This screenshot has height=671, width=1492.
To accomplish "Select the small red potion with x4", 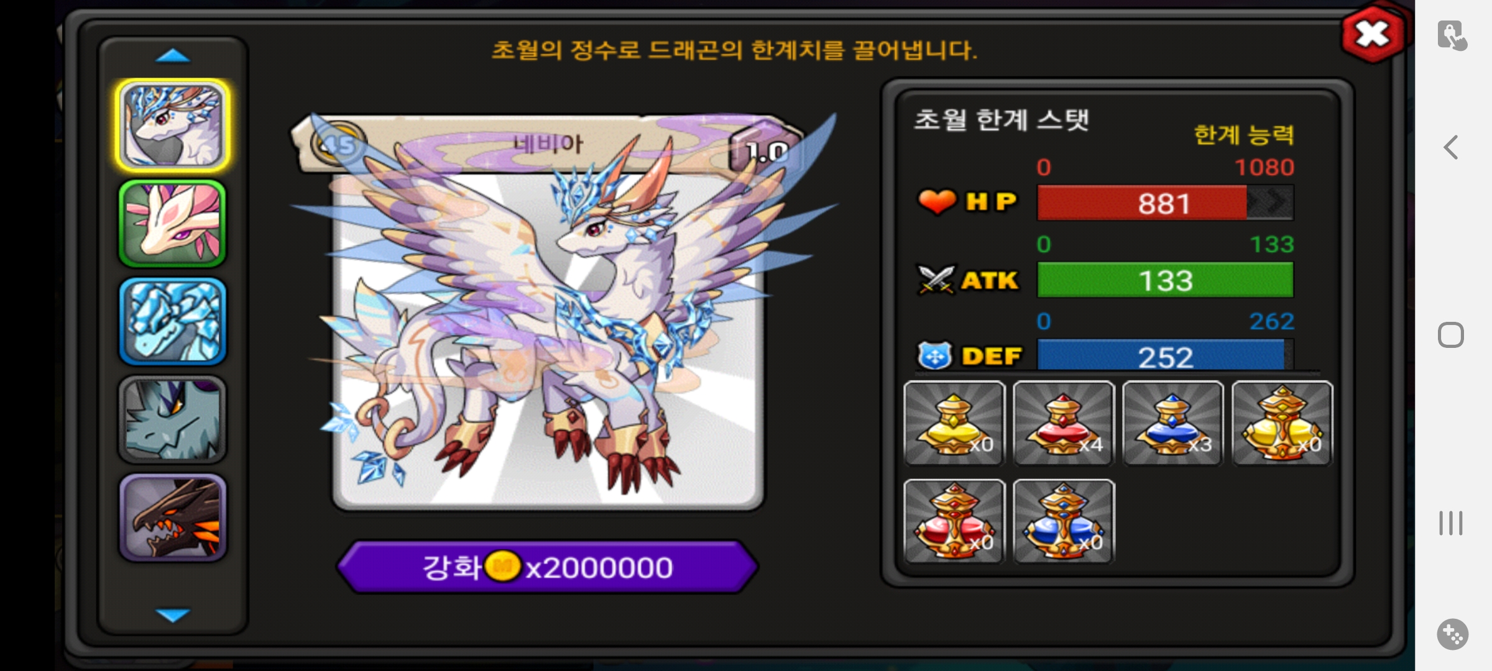I will click(x=1064, y=424).
